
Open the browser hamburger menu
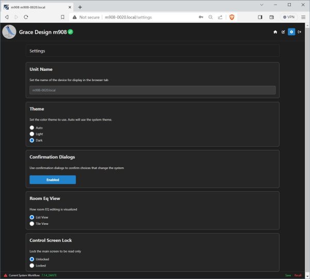[303, 17]
